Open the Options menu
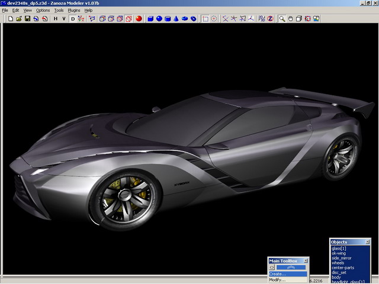This screenshot has width=379, height=284. point(43,11)
